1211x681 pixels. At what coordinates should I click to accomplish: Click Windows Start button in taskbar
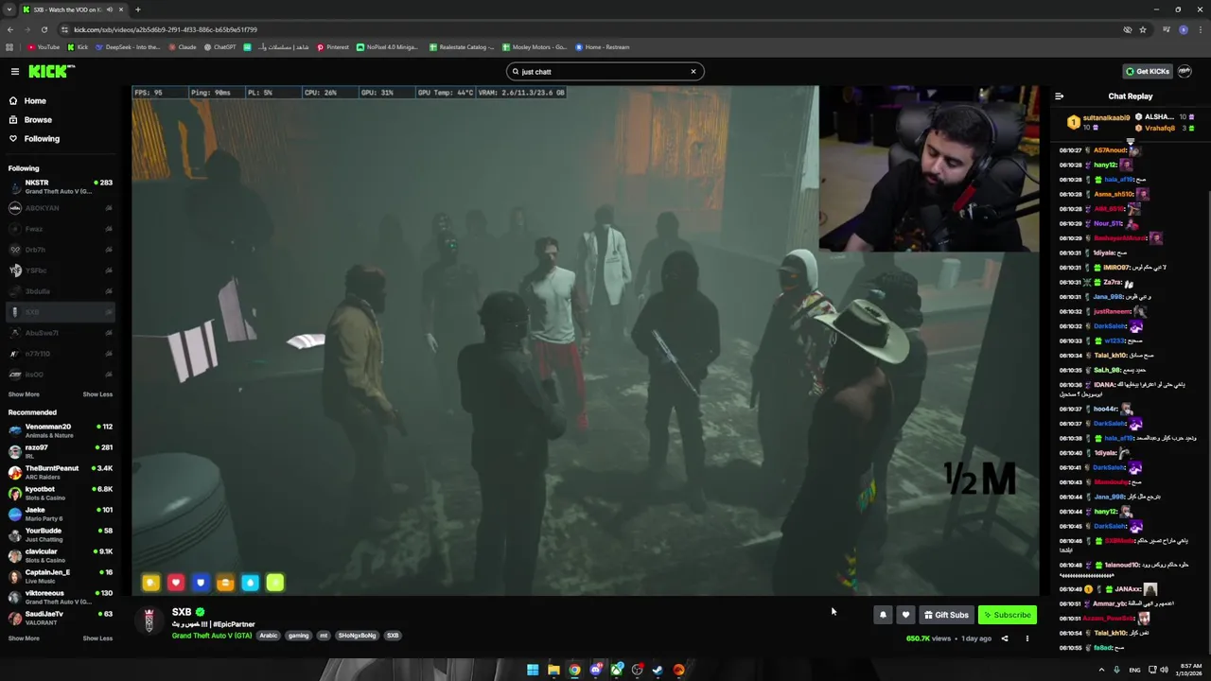coord(533,670)
